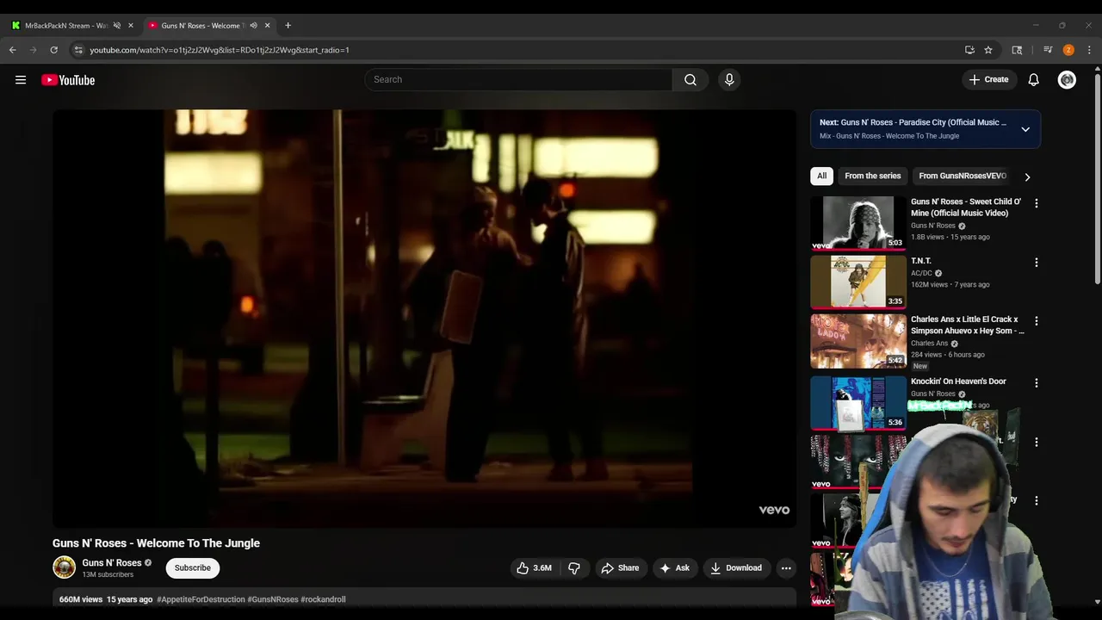View site information icon in address bar
Screen dimensions: 1102x620
78,50
